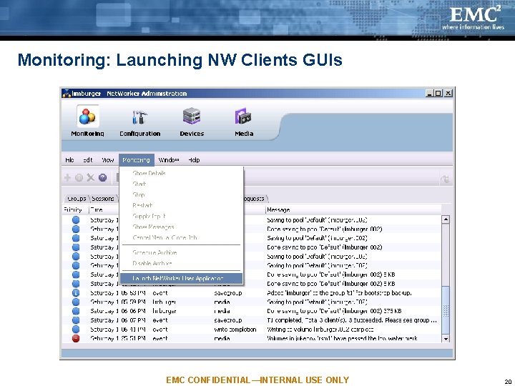Click the toolbar add (plus) icon
This screenshot has height=386, width=515.
click(68, 177)
